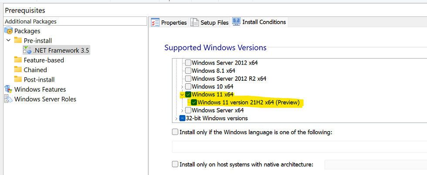This screenshot has width=427, height=175.
Task: Select the Post-install folder icon
Action: 18,79
